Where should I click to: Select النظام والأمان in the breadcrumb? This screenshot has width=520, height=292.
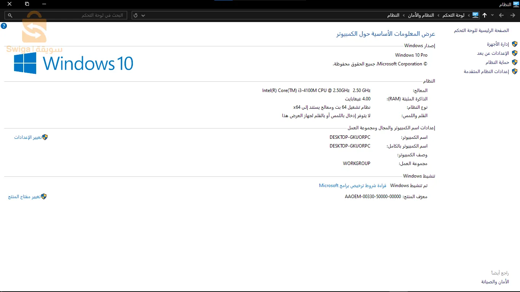point(421,15)
